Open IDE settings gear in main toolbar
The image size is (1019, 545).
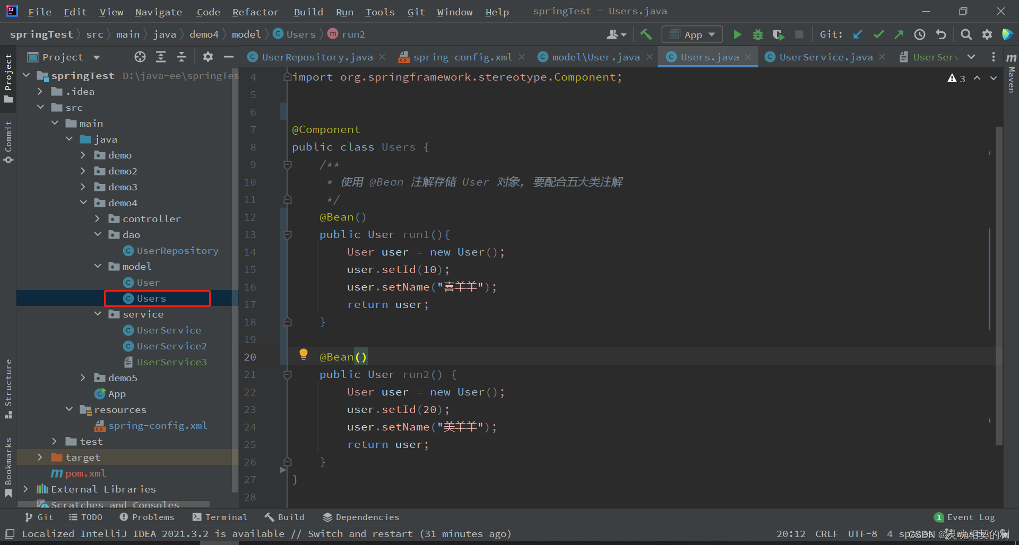coord(987,34)
